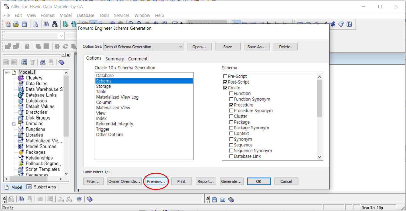Click the Open file folder toolbar icon

pyautogui.click(x=16, y=24)
